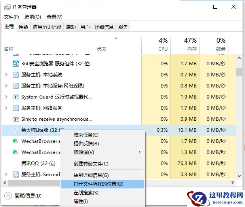Viewport: 245px width, 207px height.
Task: Click the vertical scrollbar down arrow
Action: [x=239, y=176]
